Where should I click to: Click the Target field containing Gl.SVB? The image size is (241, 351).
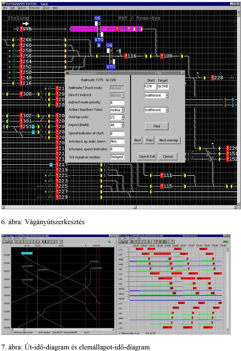pos(163,86)
